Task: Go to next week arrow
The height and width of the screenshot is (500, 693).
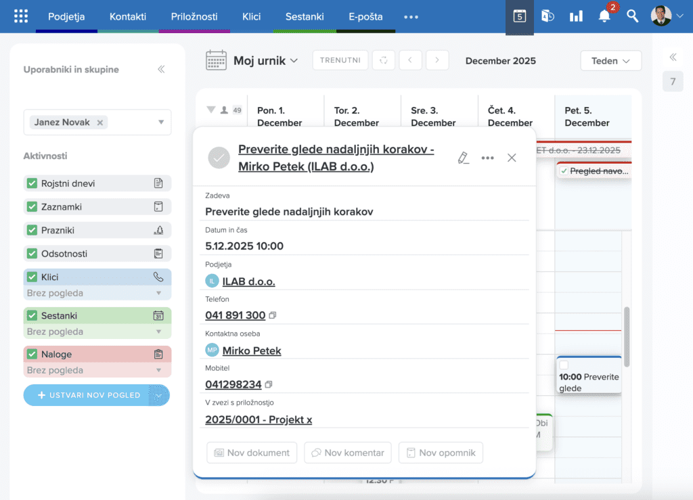Action: pos(437,60)
